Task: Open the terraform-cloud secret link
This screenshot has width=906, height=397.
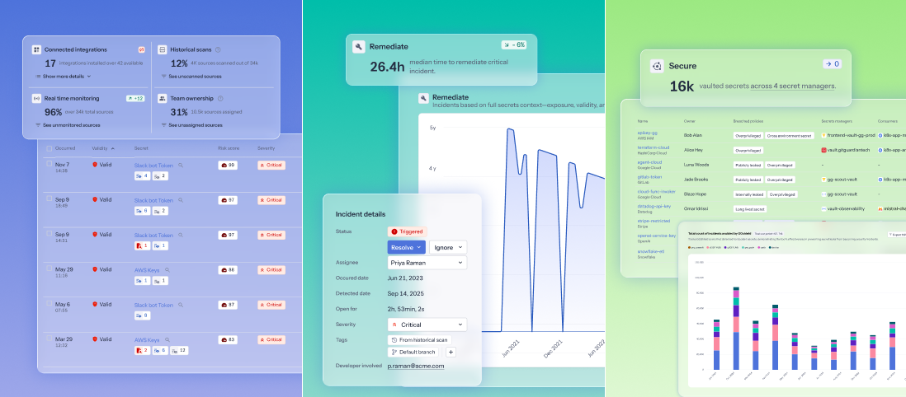Action: tap(653, 147)
